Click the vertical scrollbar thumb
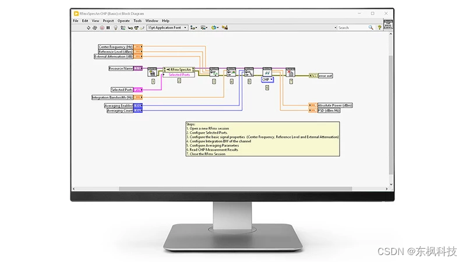 pyautogui.click(x=391, y=115)
